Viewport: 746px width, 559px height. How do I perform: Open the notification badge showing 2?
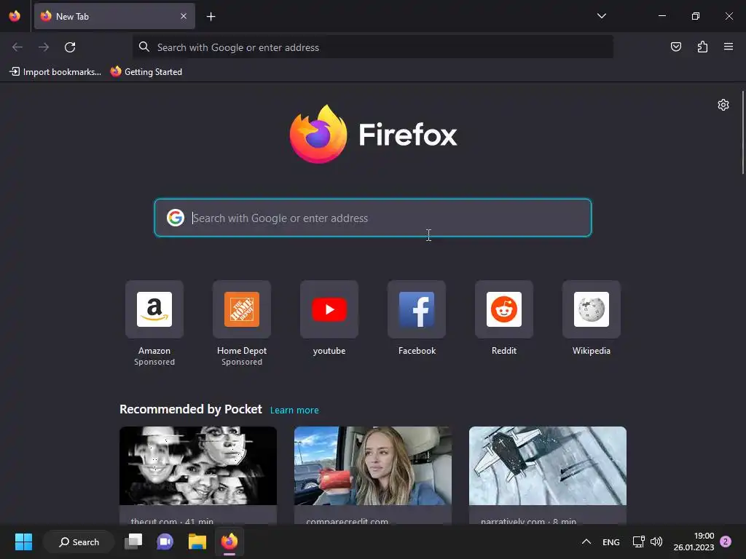[x=726, y=542]
